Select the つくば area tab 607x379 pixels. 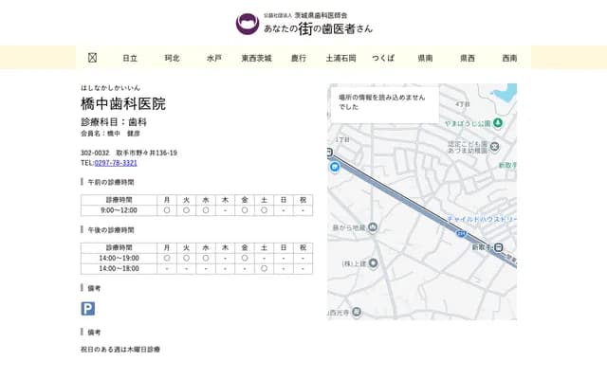click(383, 58)
